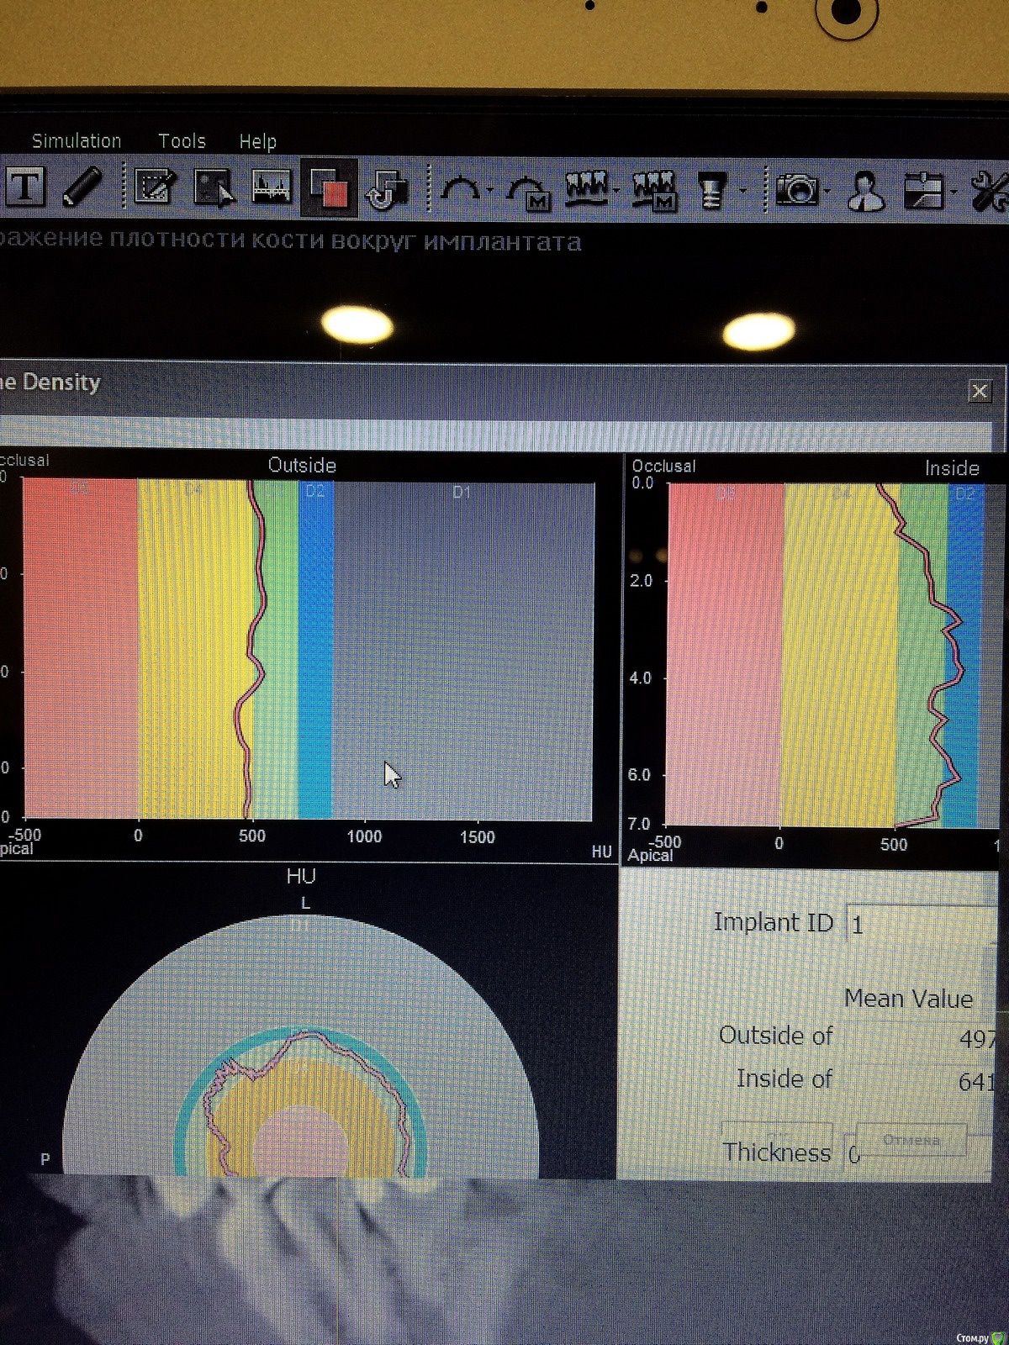
Task: Click the camera capture icon
Action: 797,190
